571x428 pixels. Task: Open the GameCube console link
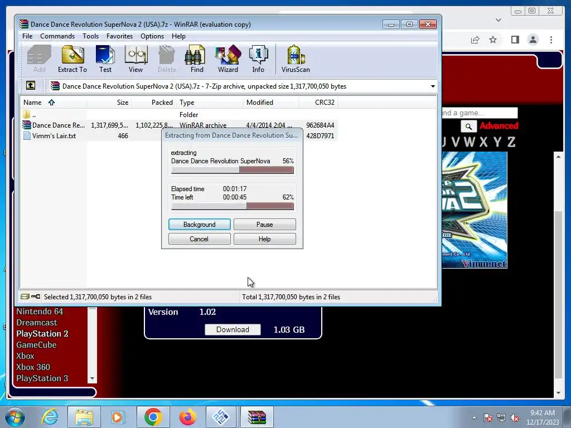coord(36,345)
